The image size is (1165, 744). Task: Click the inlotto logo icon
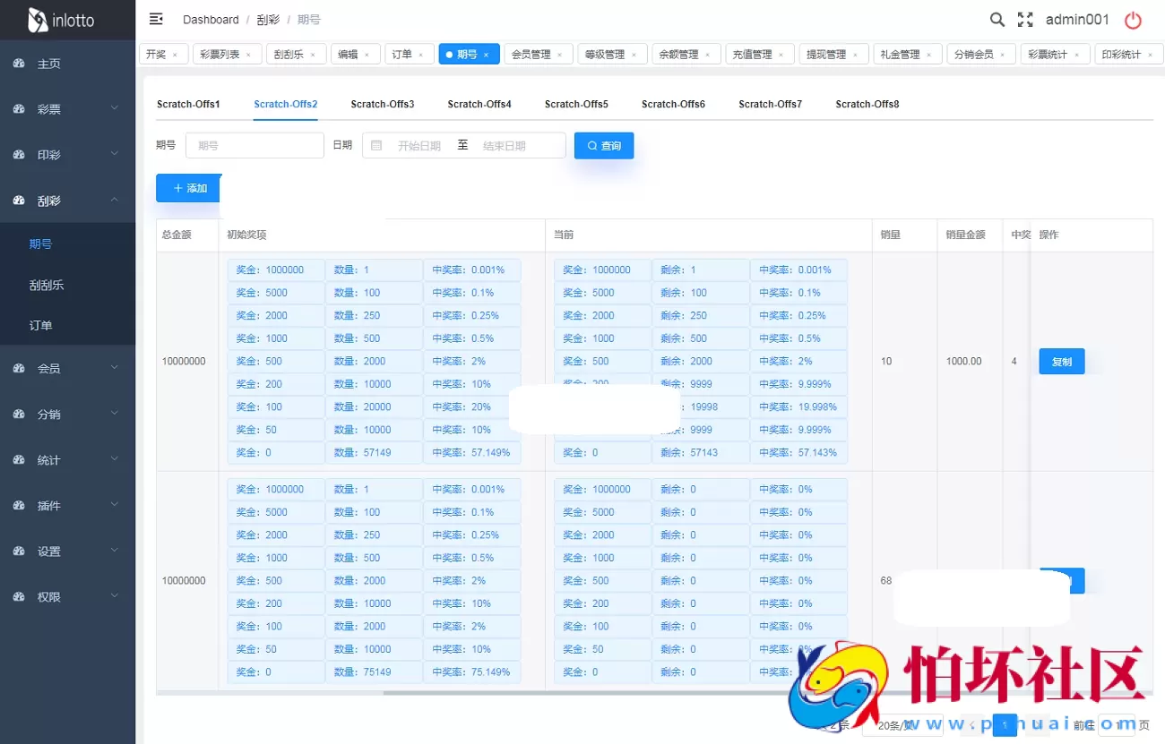tap(37, 19)
